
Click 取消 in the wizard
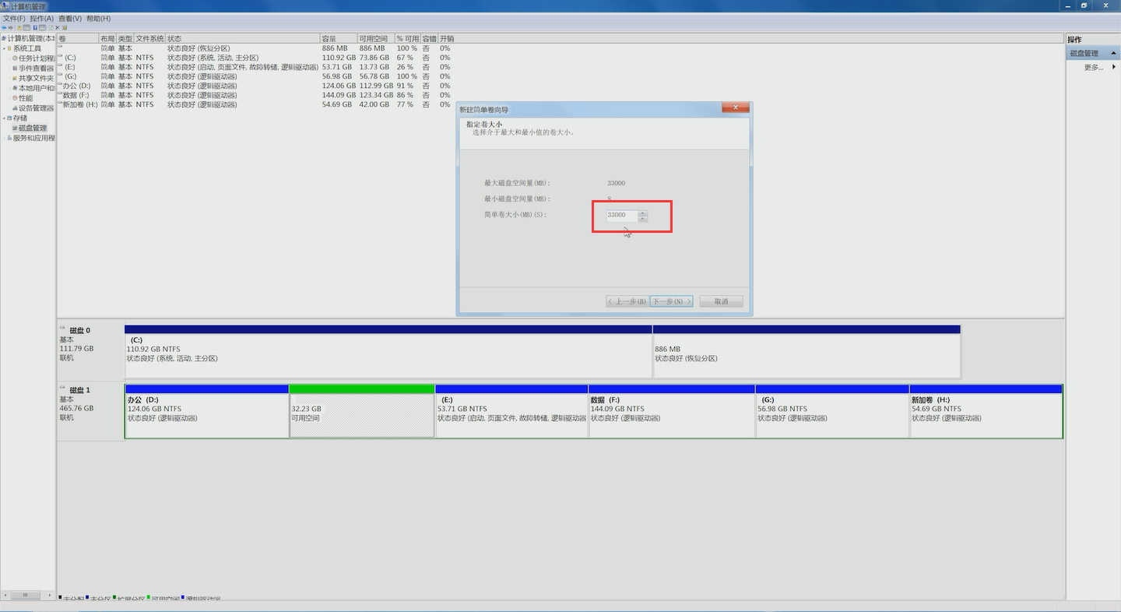pyautogui.click(x=721, y=301)
